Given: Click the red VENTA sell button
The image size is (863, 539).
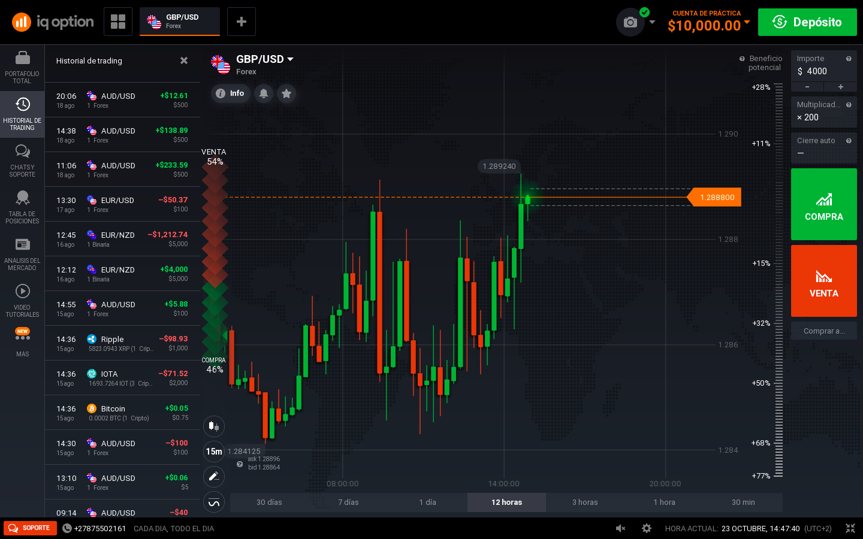Looking at the screenshot, I should pyautogui.click(x=824, y=281).
